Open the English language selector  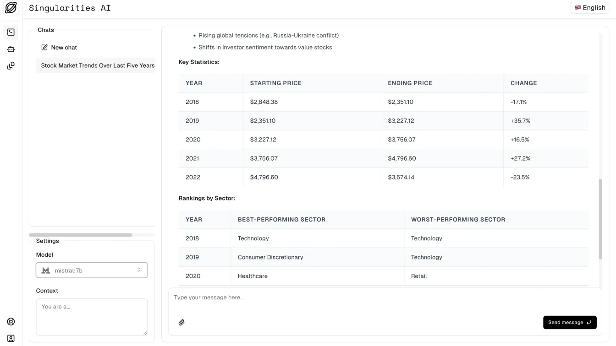pos(590,8)
